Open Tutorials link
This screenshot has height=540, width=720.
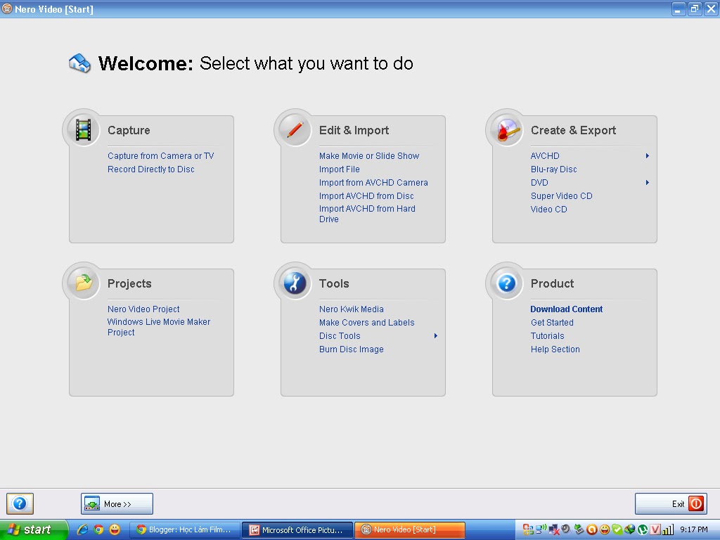coord(547,335)
